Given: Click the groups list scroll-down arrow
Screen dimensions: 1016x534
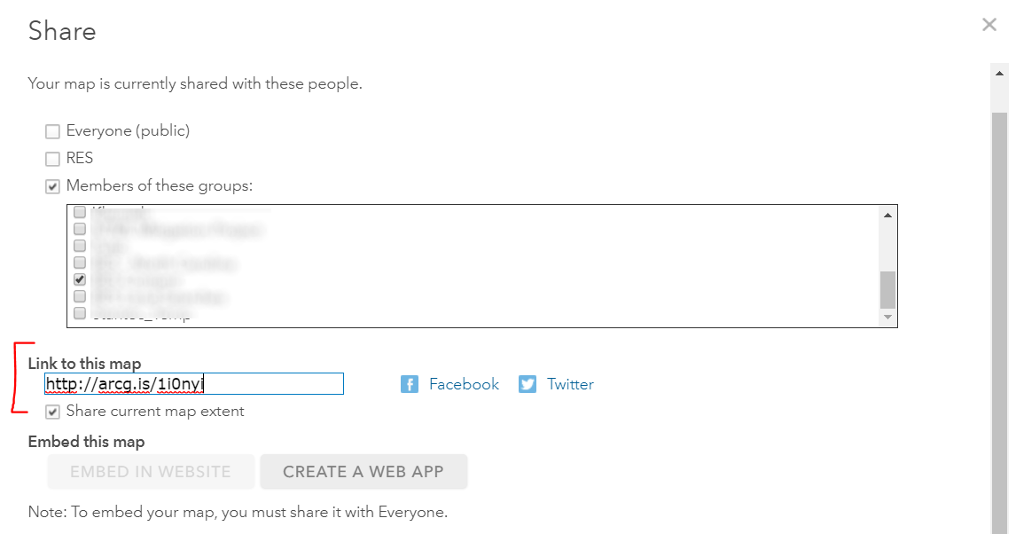Looking at the screenshot, I should click(887, 317).
